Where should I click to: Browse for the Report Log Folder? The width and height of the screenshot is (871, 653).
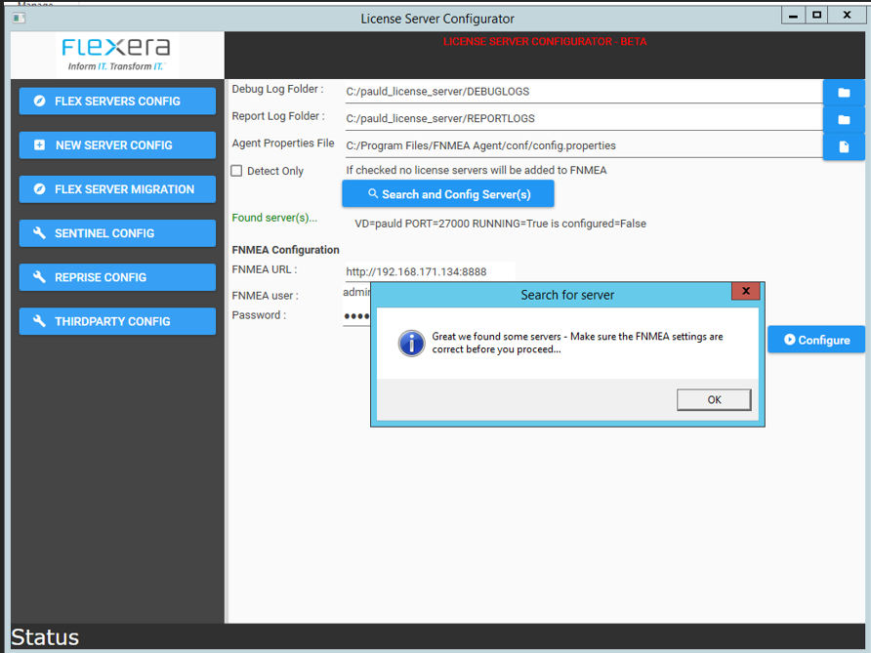pyautogui.click(x=844, y=119)
